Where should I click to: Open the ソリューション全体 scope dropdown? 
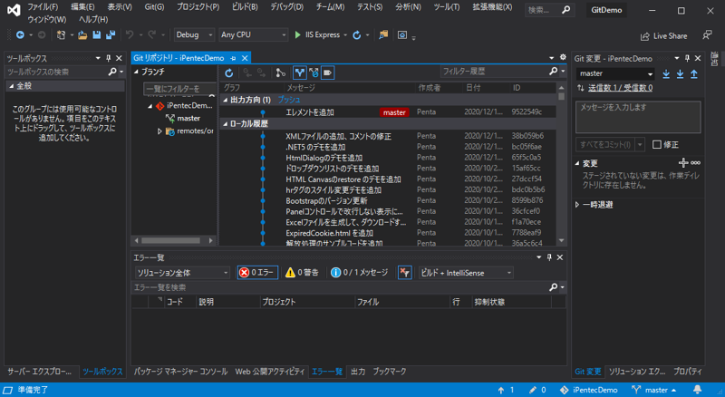182,273
